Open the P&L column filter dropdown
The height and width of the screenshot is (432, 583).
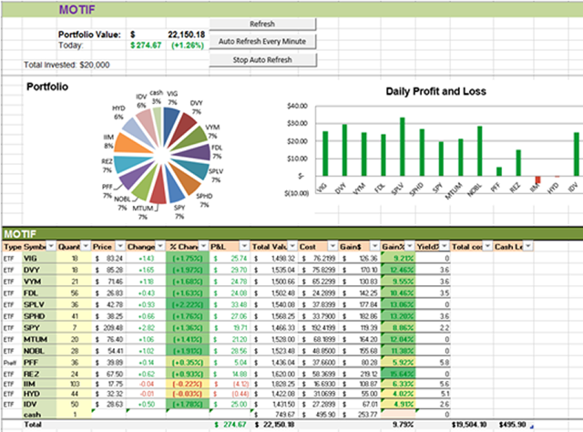pos(244,246)
